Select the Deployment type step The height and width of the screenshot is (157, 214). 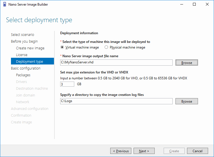coord(33,61)
